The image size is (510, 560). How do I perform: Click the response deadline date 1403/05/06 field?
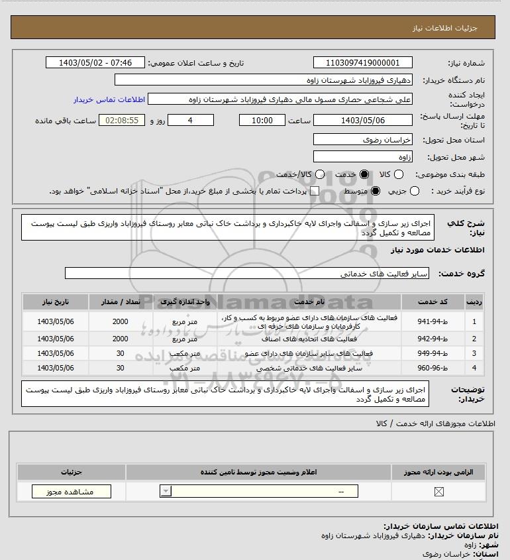tap(362, 121)
